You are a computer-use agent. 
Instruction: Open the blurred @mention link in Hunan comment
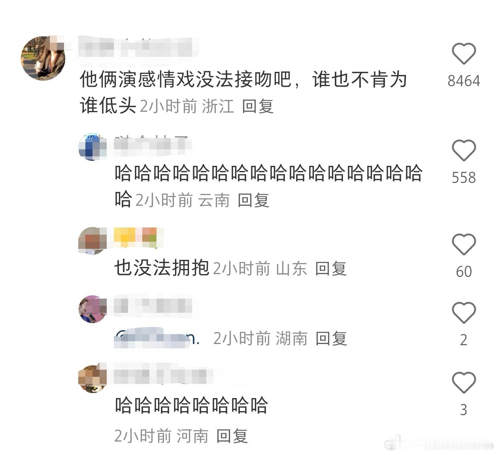coord(157,338)
